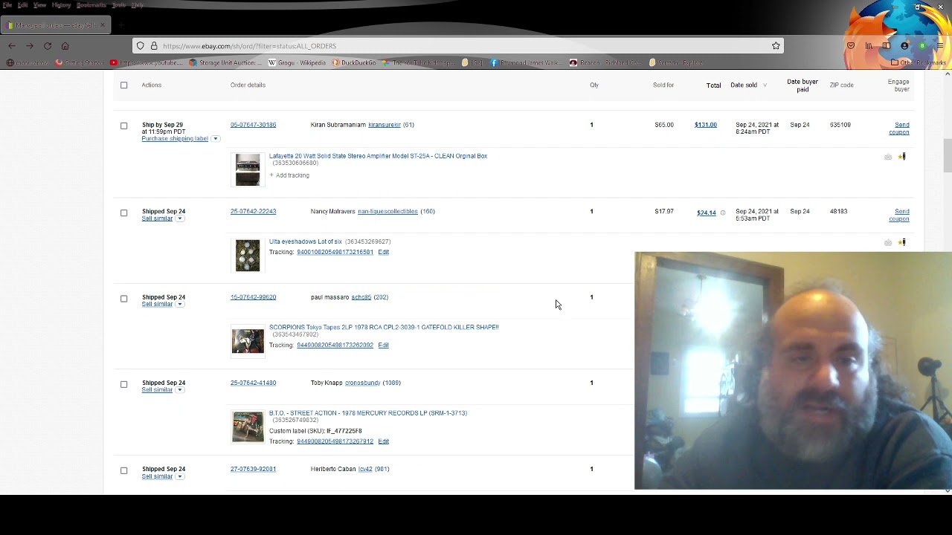Open tracking number 9400108205498173216581

(x=335, y=252)
